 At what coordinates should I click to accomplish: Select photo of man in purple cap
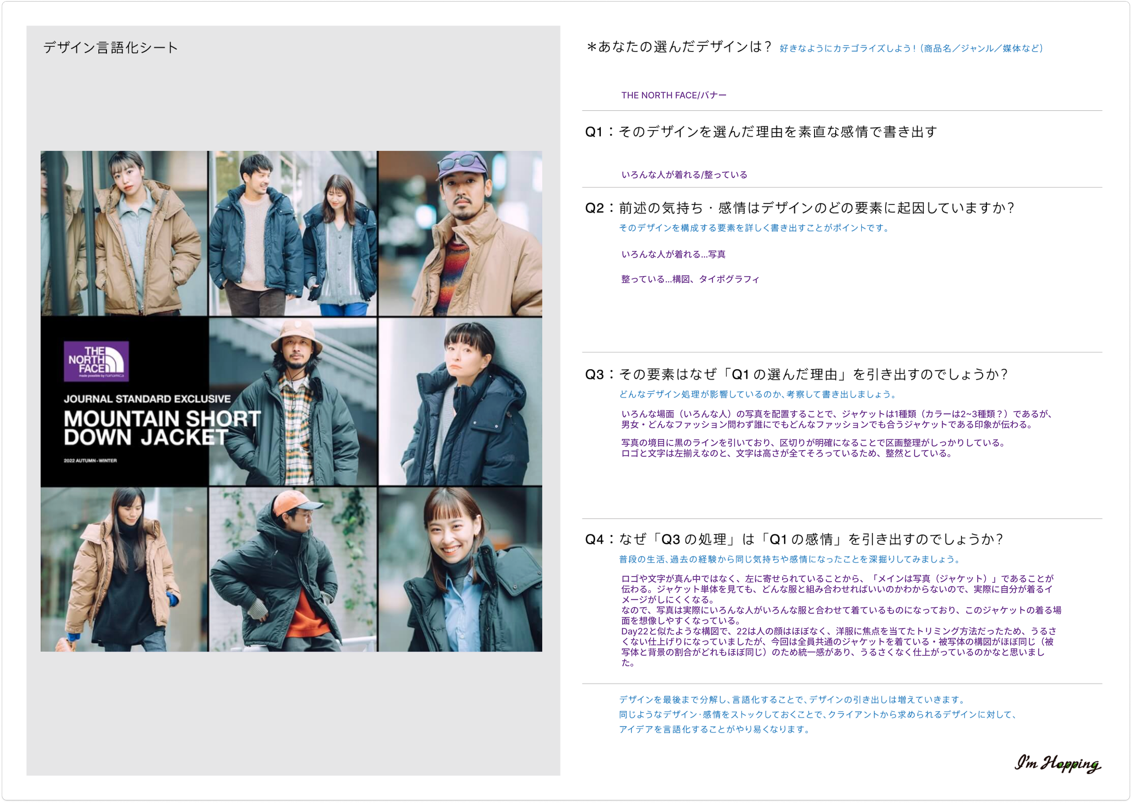pos(460,233)
